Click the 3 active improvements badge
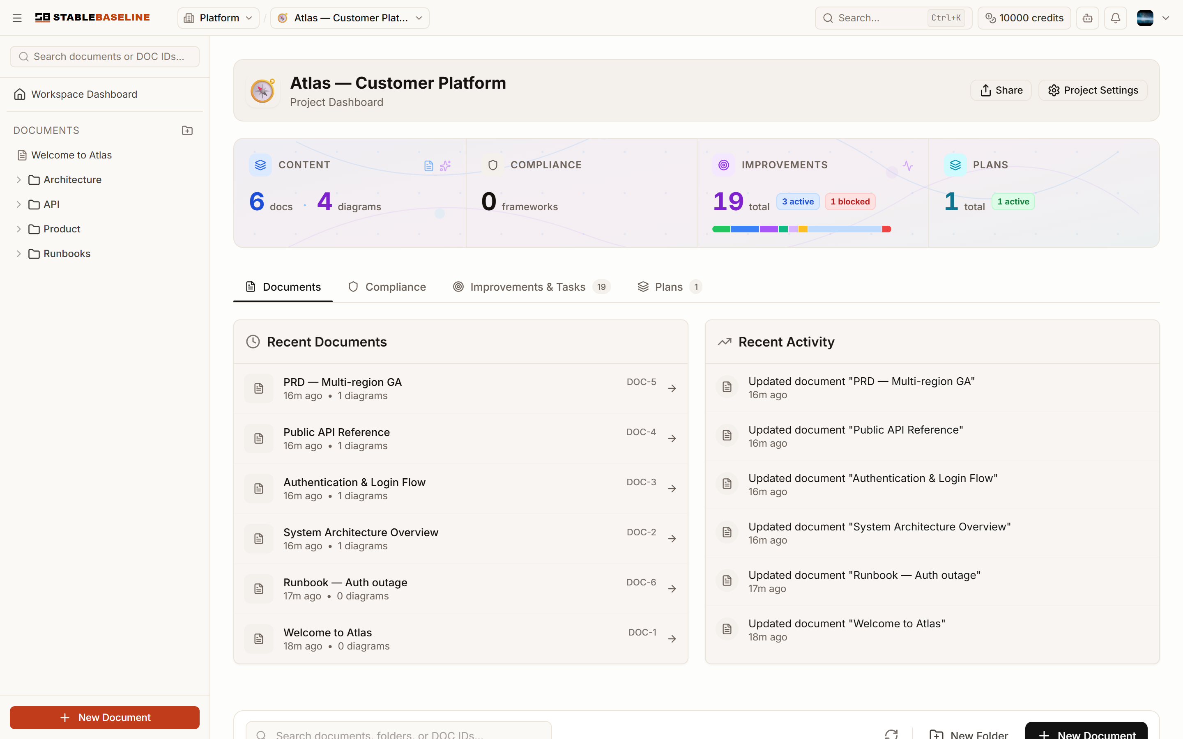 pyautogui.click(x=798, y=201)
